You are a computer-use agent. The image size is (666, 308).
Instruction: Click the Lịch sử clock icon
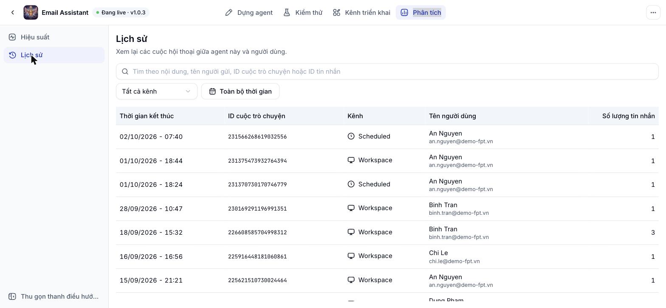13,55
